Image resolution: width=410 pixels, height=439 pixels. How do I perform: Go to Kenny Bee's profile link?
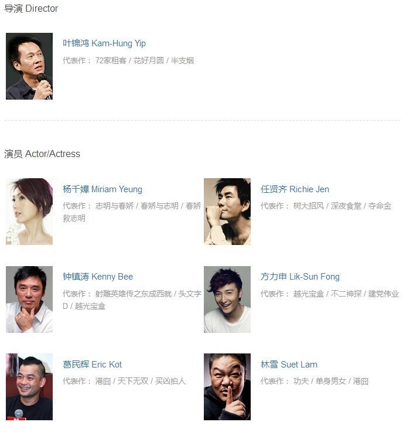(98, 277)
